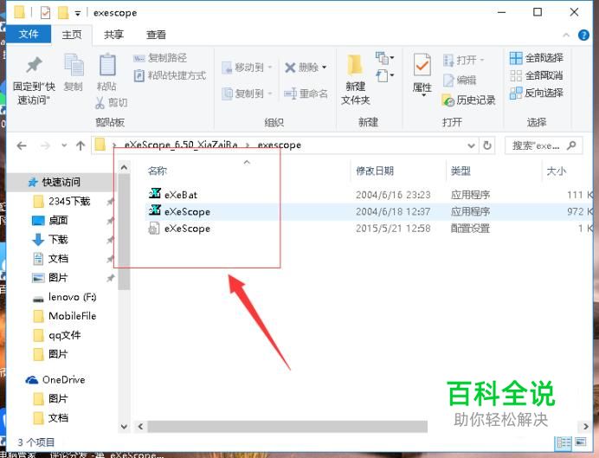Viewport: 599px width, 458px height.
Task: Sort by 名称 name column header
Action: 158,171
